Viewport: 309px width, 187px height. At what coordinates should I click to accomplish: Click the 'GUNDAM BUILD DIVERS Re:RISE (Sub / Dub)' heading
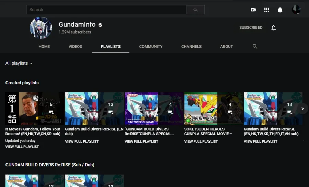coord(50,165)
